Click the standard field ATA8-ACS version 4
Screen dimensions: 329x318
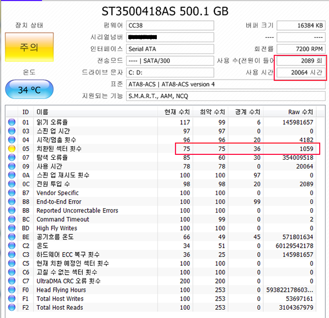pos(226,84)
